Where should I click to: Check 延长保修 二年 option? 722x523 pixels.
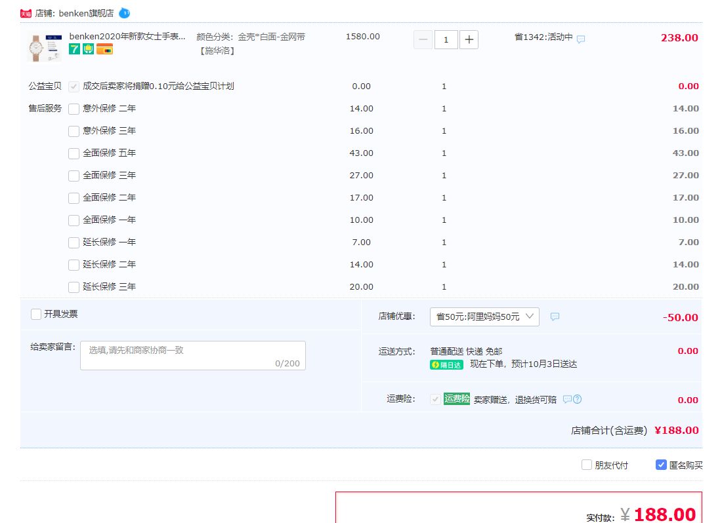click(x=74, y=265)
